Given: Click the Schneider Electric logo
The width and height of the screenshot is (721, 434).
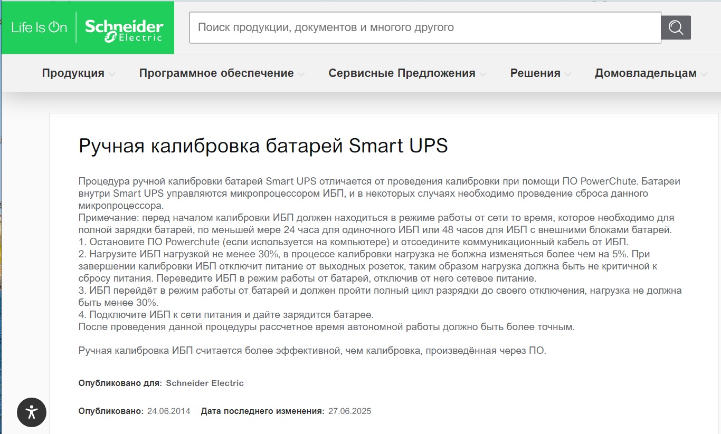Looking at the screenshot, I should 125,31.
